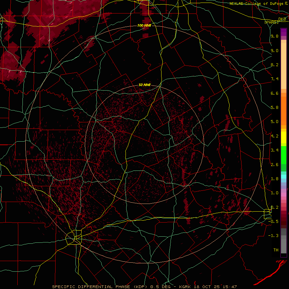This screenshot has height=289, width=289.
Task: Pick the cyan segment of the color bar
Action: pyautogui.click(x=284, y=177)
